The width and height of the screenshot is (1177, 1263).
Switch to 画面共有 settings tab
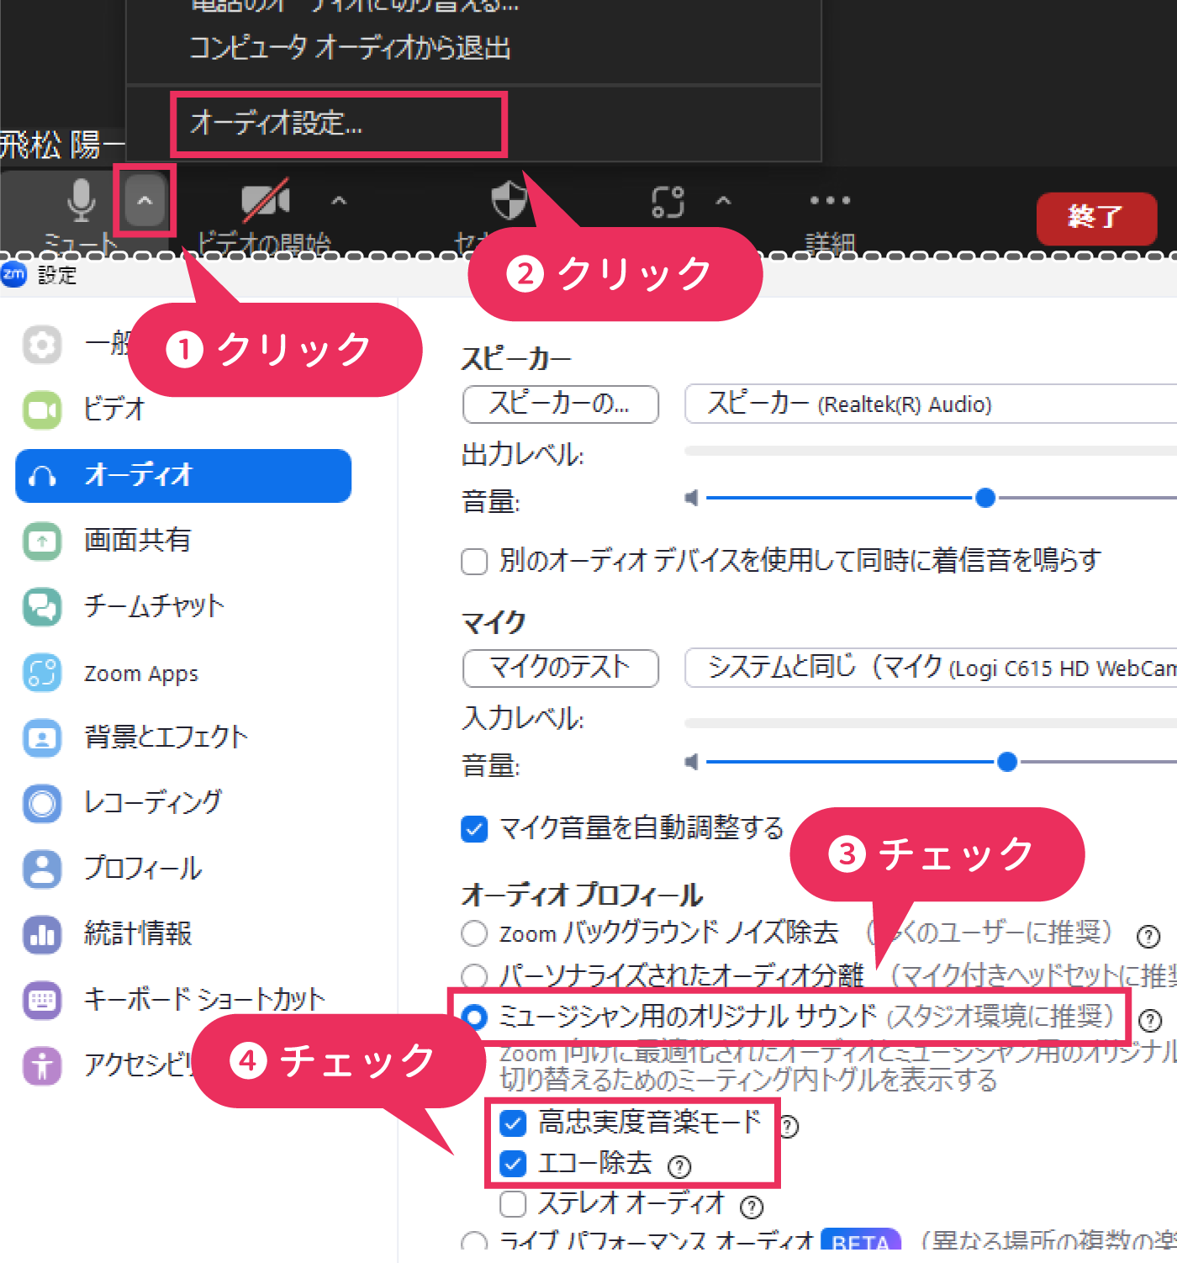tap(138, 540)
